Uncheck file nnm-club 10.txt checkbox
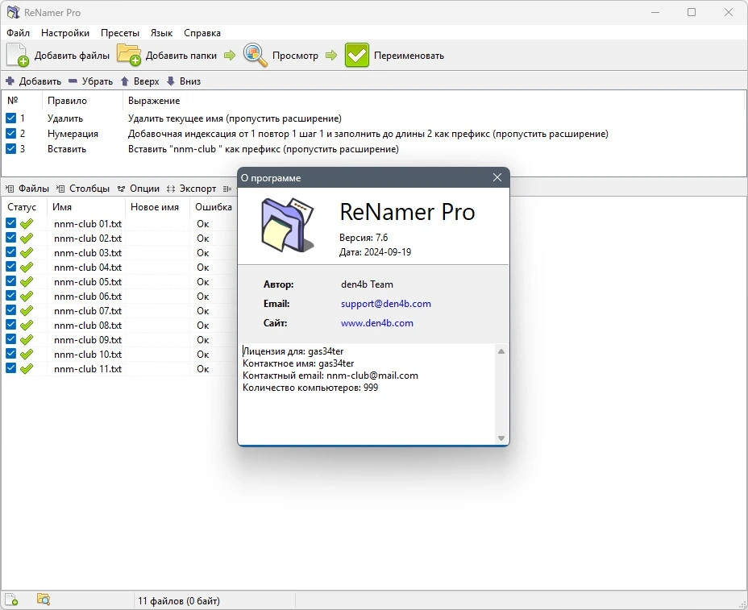The width and height of the screenshot is (748, 610). tap(11, 354)
